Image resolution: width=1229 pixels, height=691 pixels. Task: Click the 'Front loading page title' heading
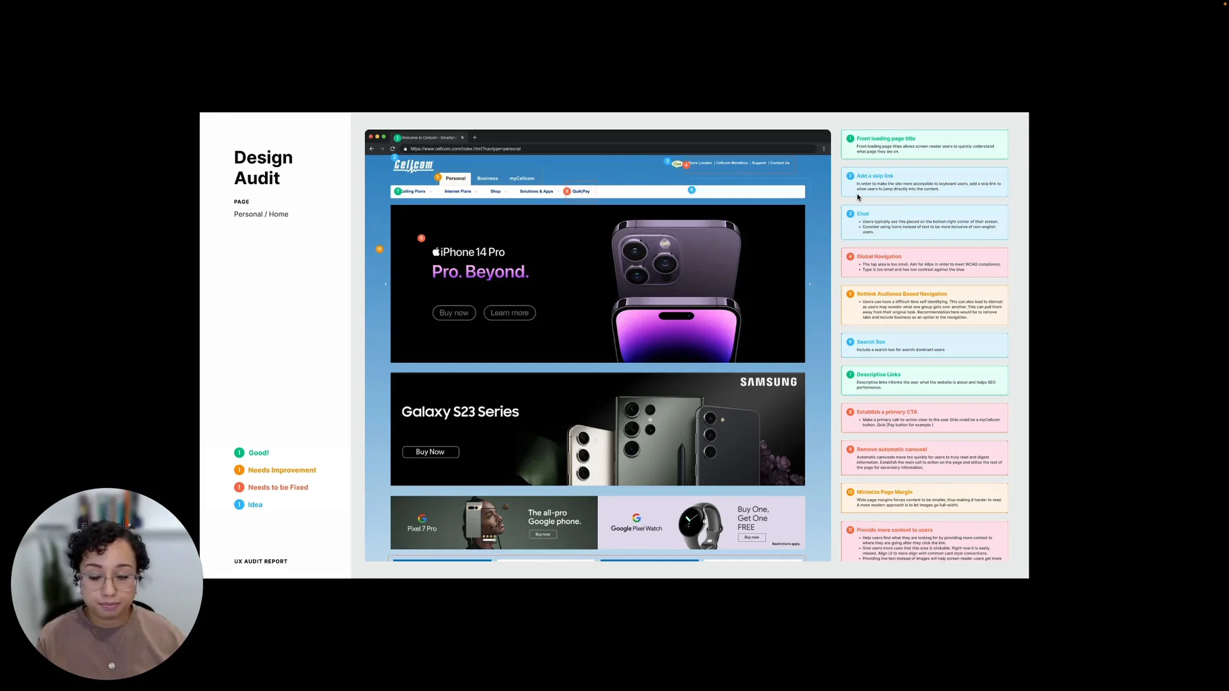tap(886, 138)
